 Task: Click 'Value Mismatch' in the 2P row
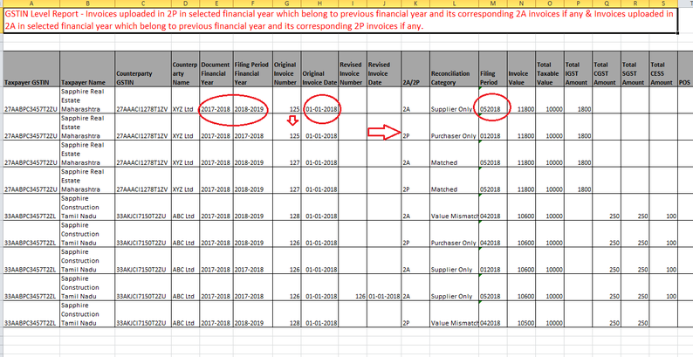click(454, 314)
